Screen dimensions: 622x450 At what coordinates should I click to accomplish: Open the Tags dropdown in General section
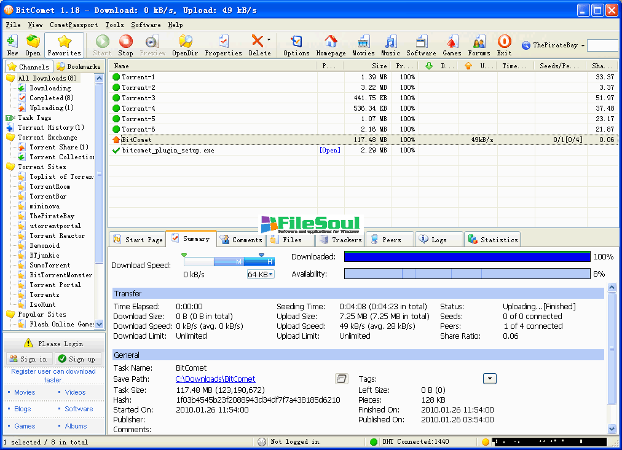489,379
